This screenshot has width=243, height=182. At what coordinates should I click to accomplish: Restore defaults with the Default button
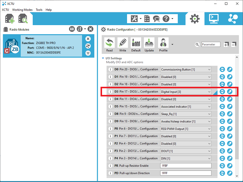point(136,44)
